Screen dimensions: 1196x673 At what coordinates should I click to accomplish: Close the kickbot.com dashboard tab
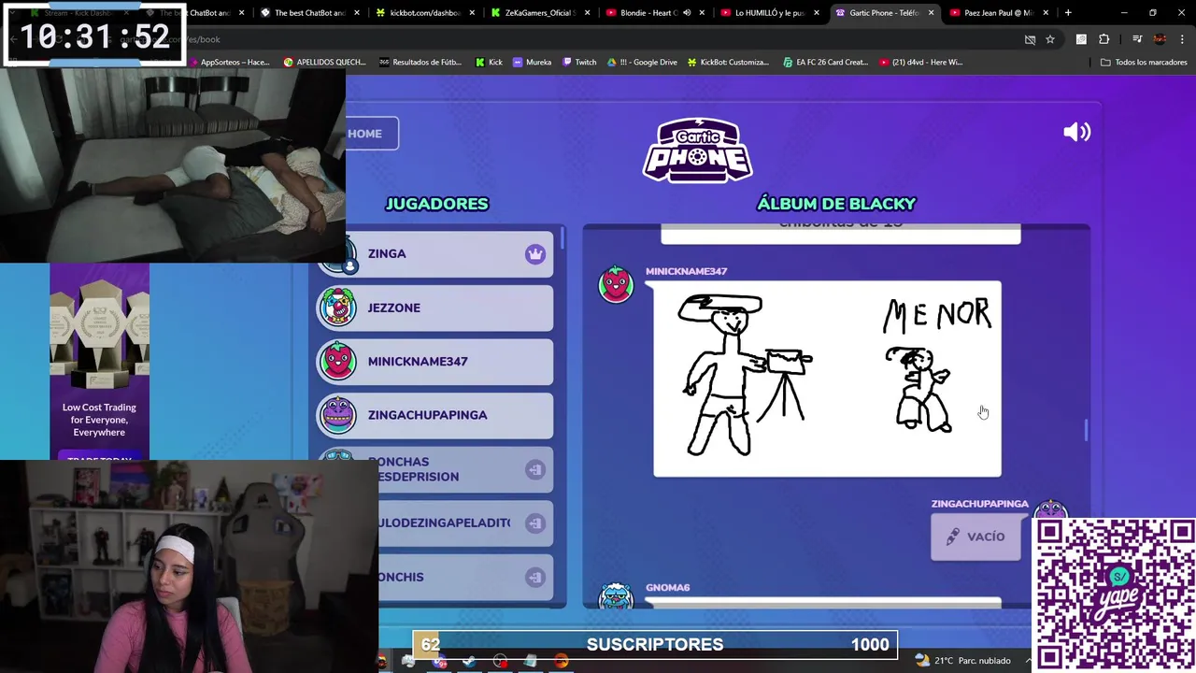click(472, 13)
